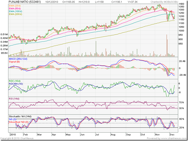Screen dimensions: 188x141
Task: Click the Copyright © 2010 ChartNexus text
Action: click(x=17, y=138)
